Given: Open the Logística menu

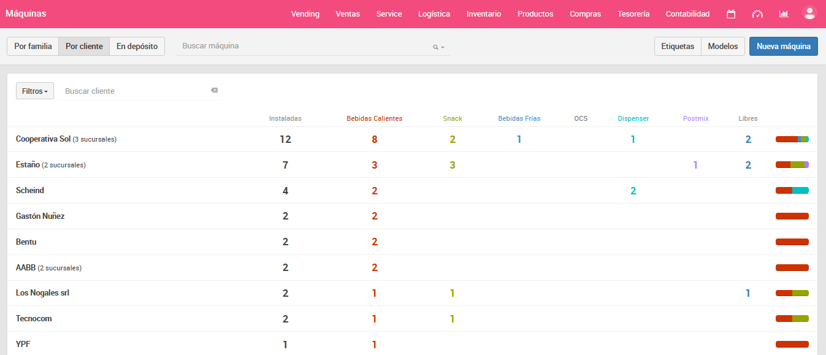Looking at the screenshot, I should click(x=434, y=14).
